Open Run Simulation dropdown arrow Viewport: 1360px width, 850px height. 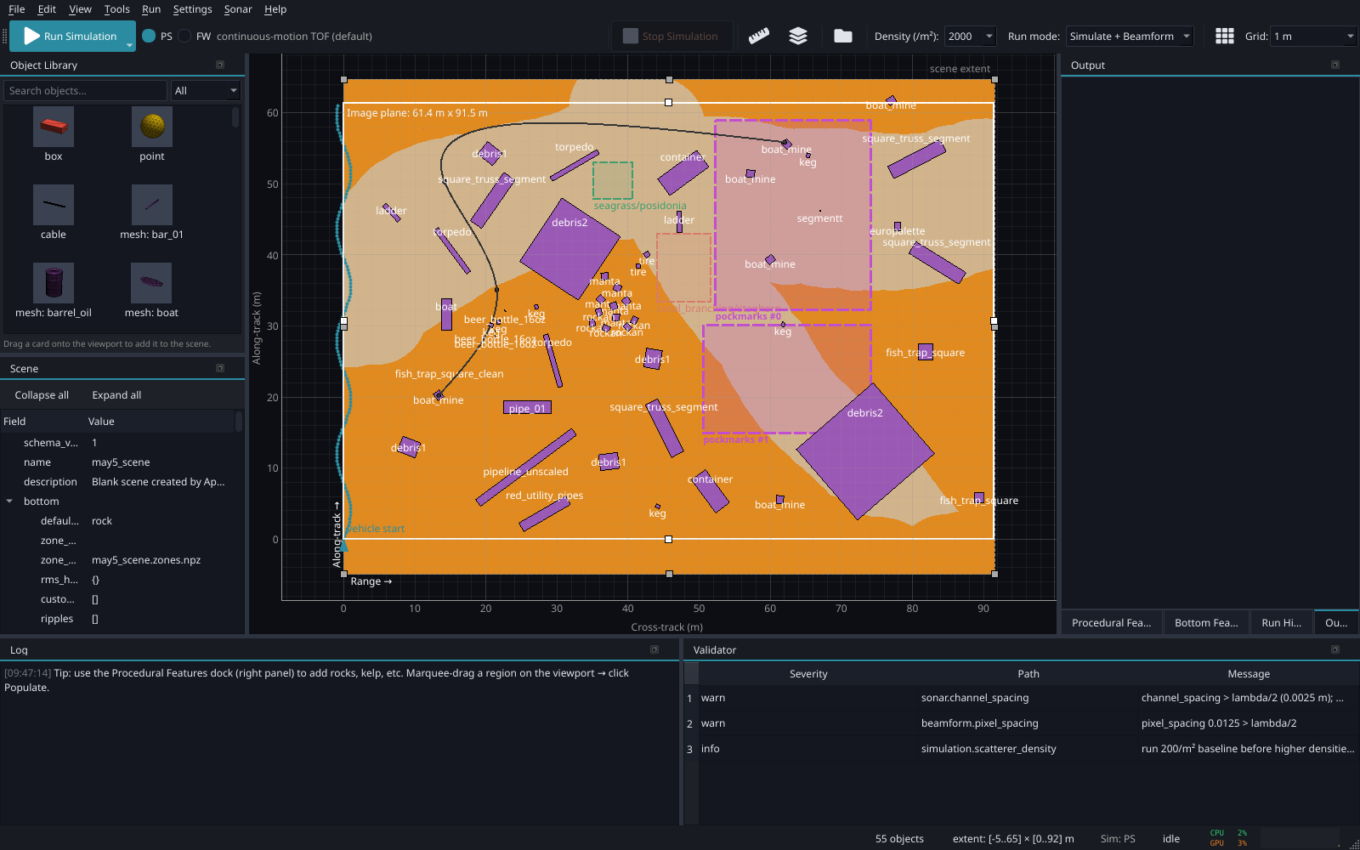pyautogui.click(x=130, y=44)
